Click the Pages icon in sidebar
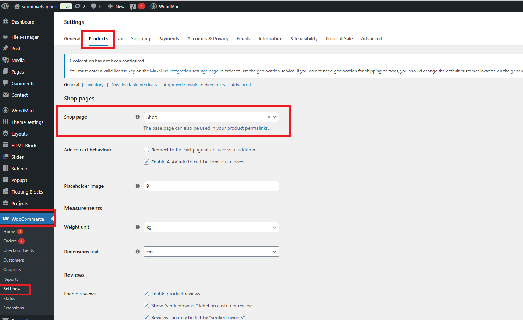This screenshot has width=523, height=320. [x=5, y=72]
